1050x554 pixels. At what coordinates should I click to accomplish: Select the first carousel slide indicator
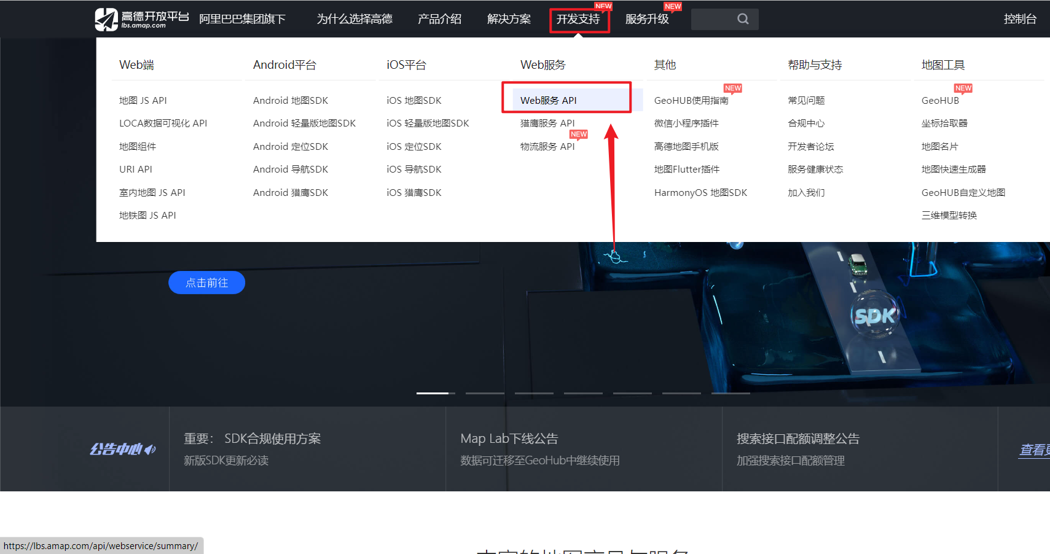pyautogui.click(x=436, y=393)
